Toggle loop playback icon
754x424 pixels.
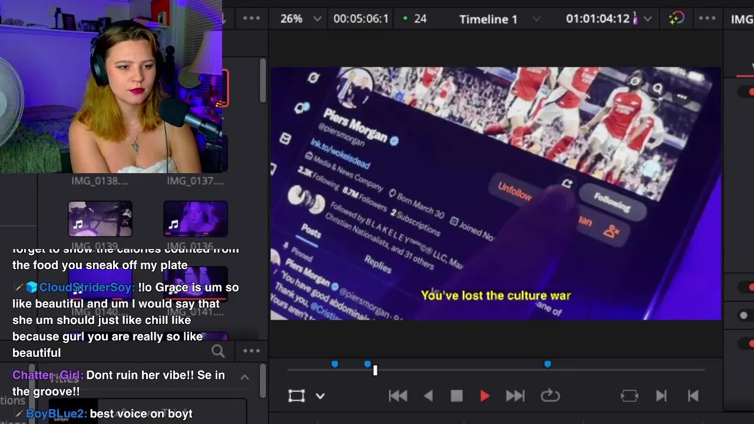(x=550, y=396)
